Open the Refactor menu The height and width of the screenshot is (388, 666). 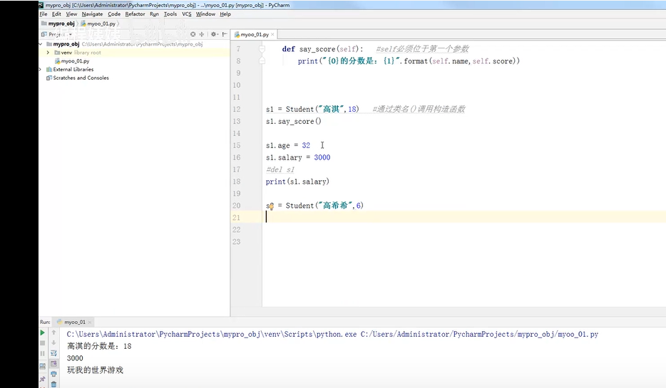[x=135, y=14]
